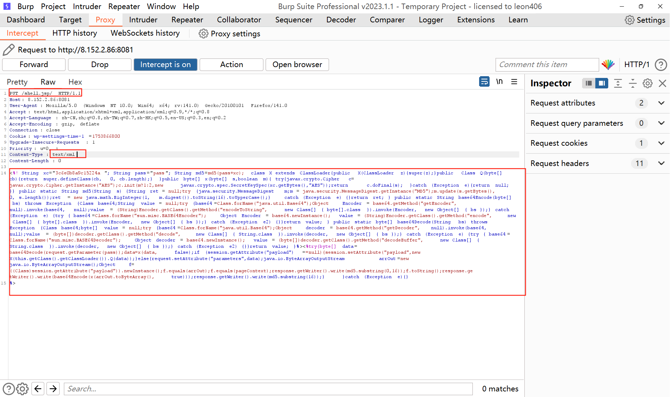Click the Burp Suite logo icon
The height and width of the screenshot is (397, 670).
(x=7, y=6)
